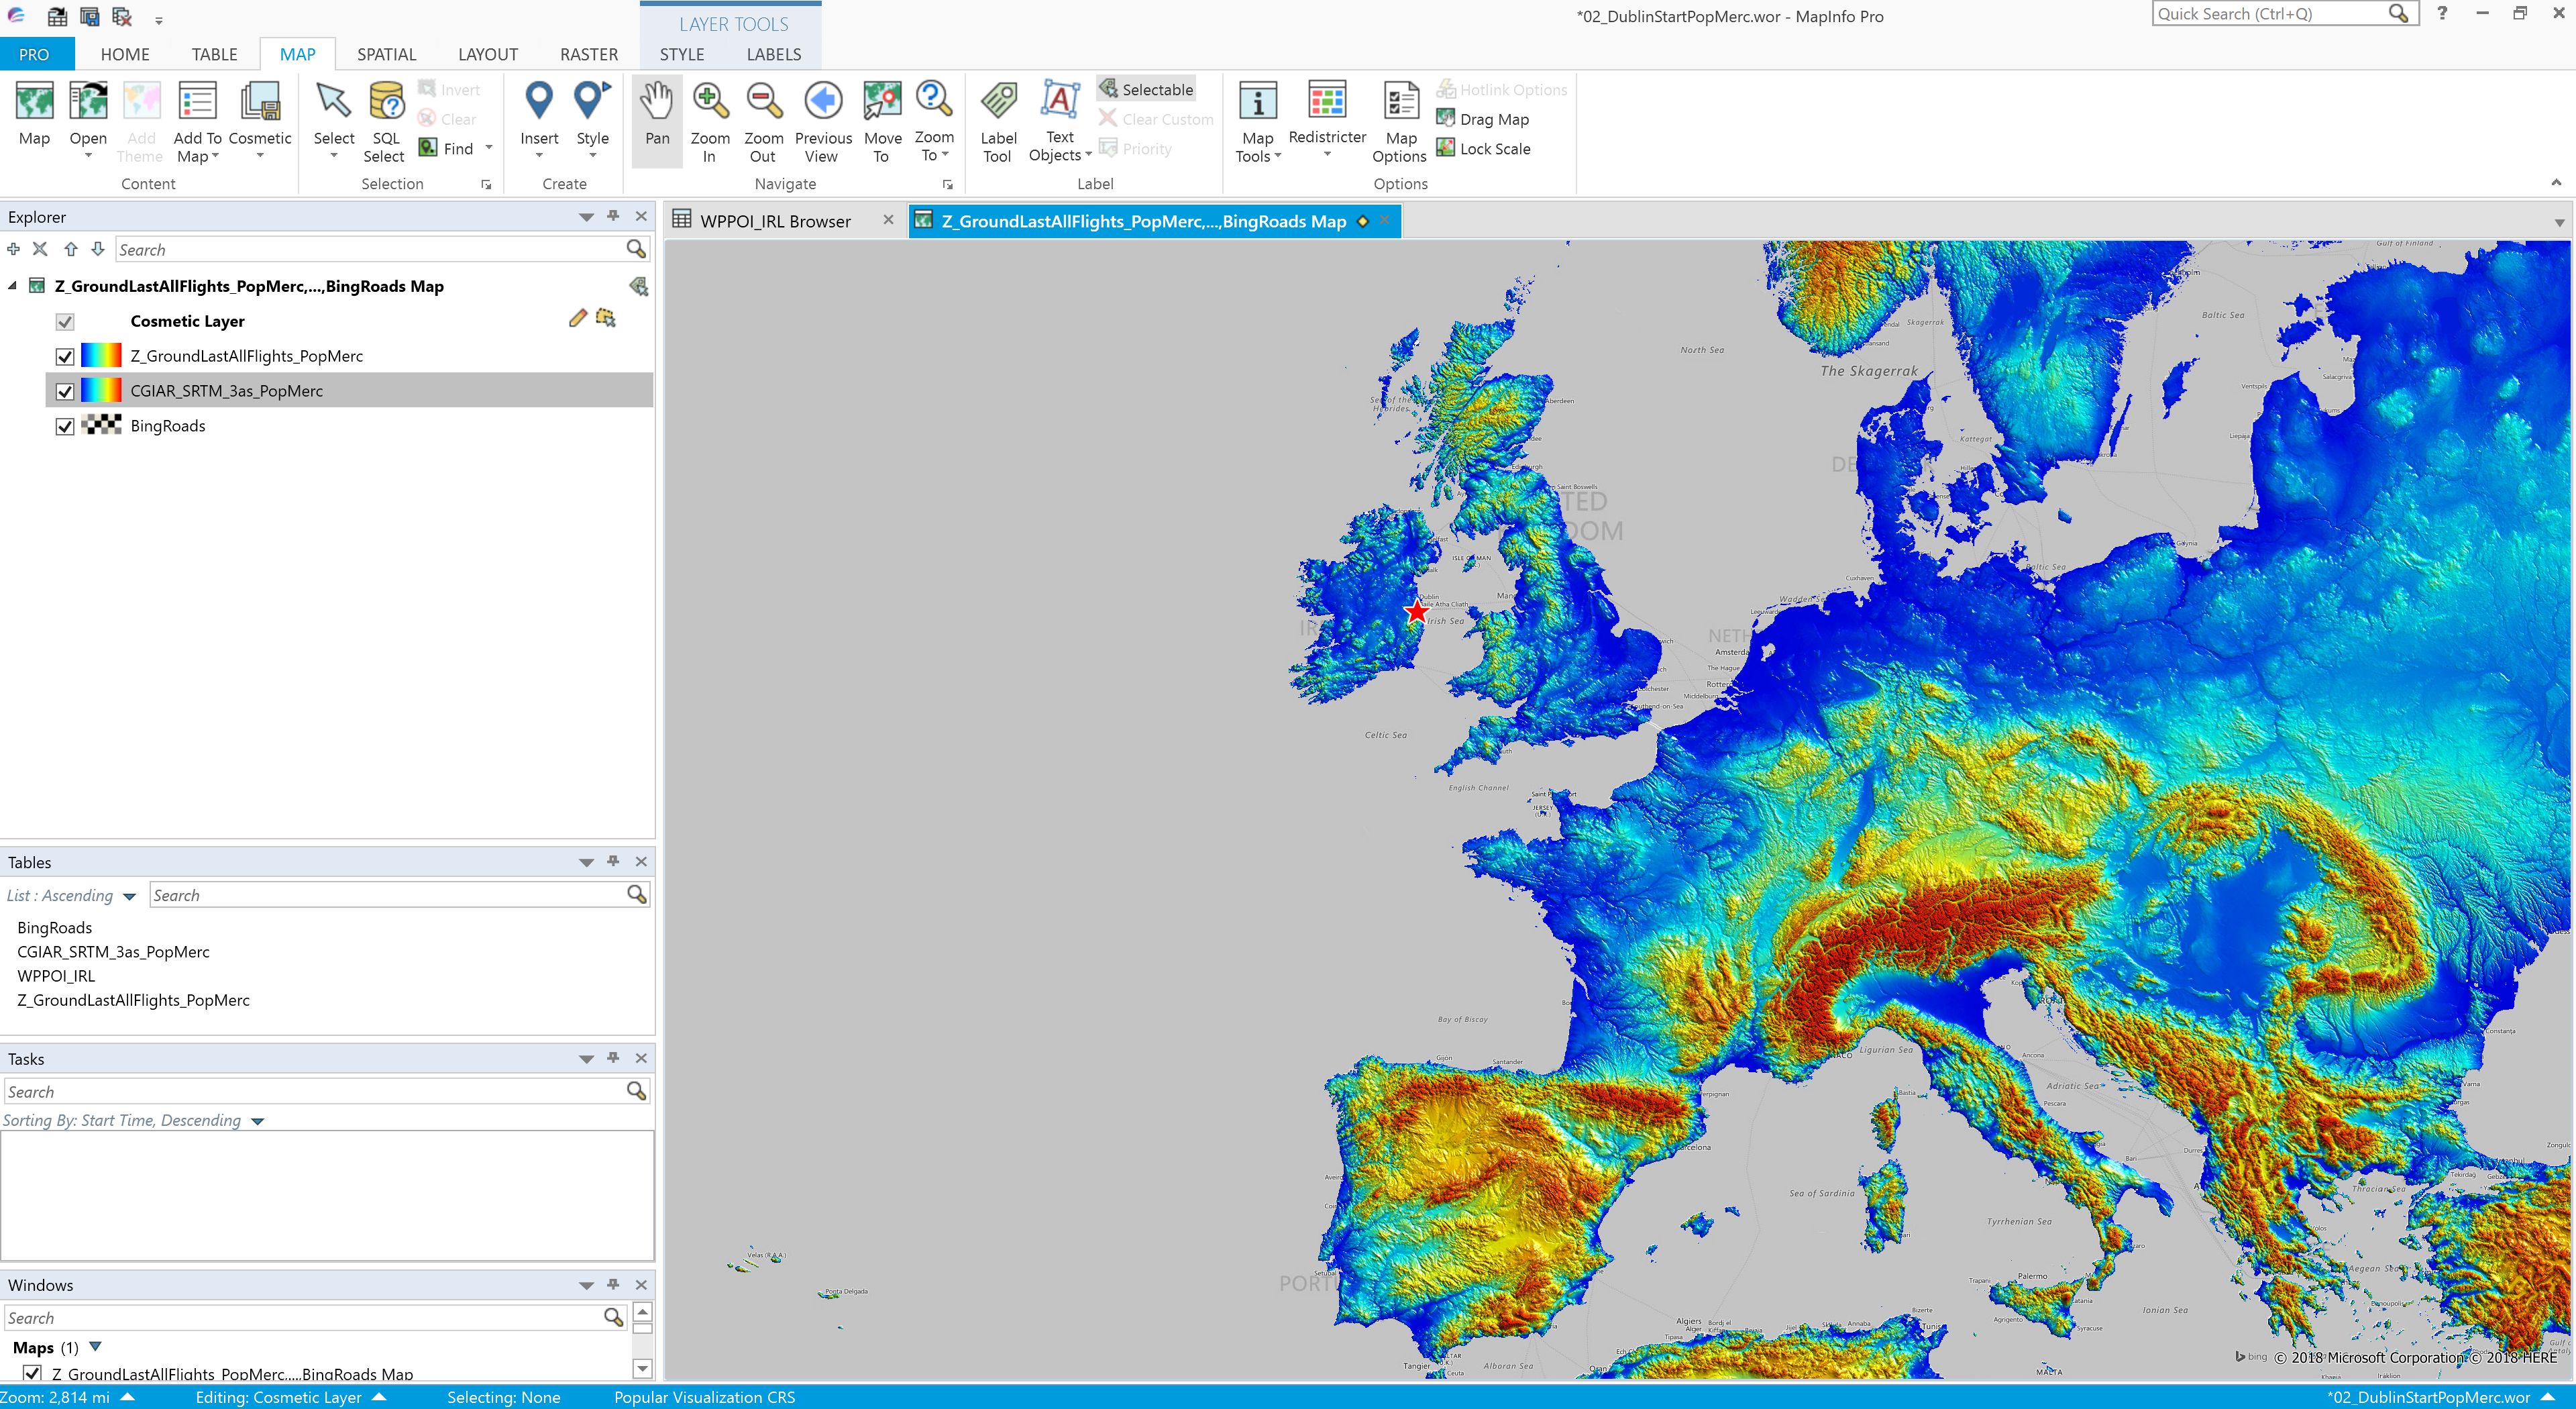Uncheck BingRoads layer visibility
2576x1409 pixels.
coord(65,426)
